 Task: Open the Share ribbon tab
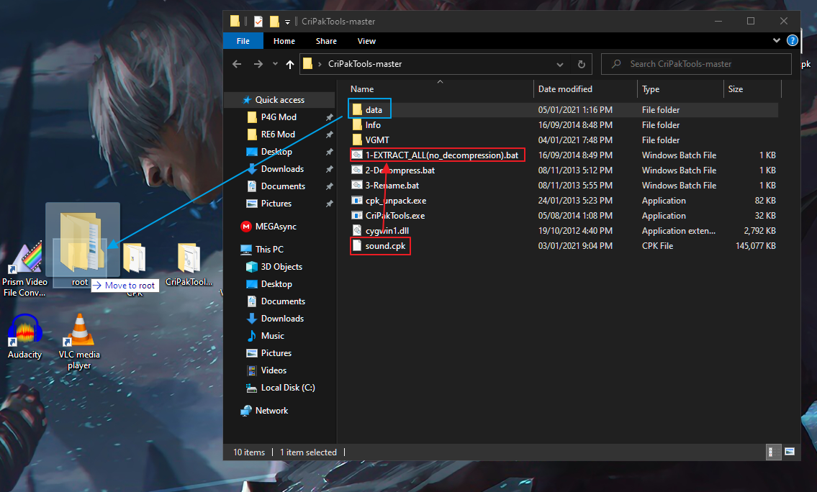pyautogui.click(x=326, y=41)
